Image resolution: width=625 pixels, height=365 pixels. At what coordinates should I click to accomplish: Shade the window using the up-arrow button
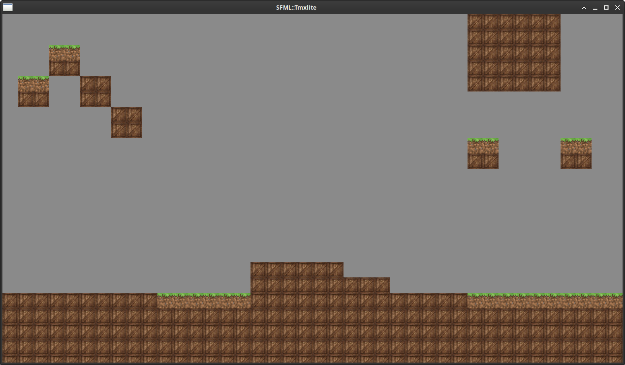(584, 8)
